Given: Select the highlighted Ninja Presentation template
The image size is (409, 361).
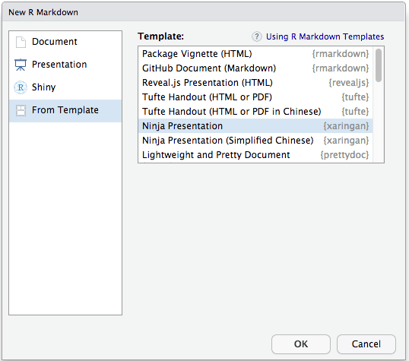Looking at the screenshot, I should (255, 126).
